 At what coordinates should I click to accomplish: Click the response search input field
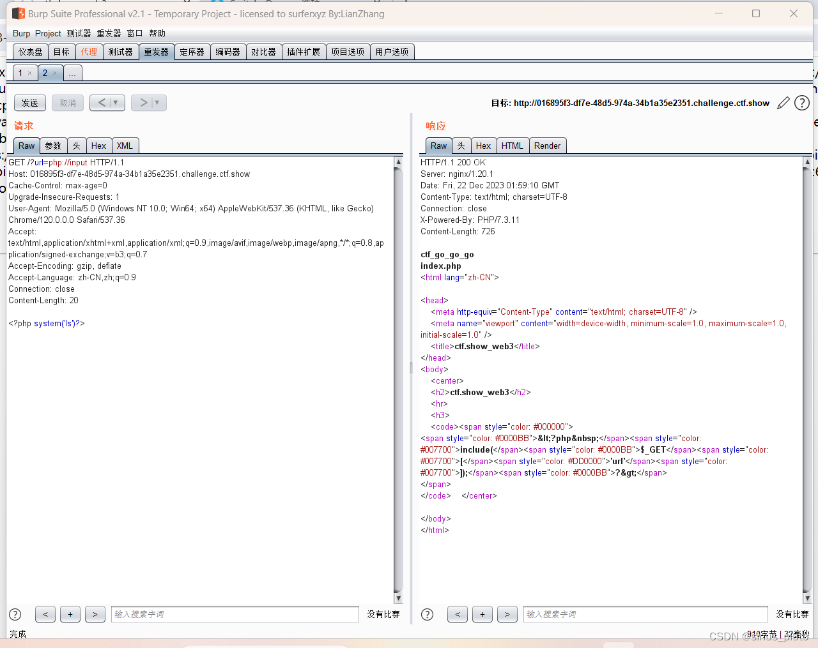[645, 614]
